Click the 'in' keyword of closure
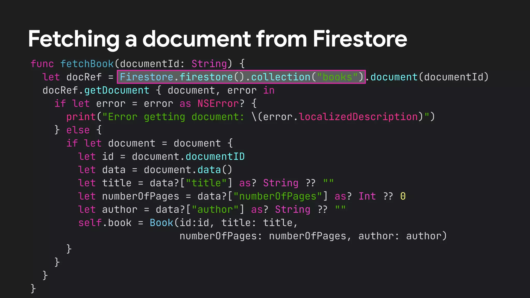The width and height of the screenshot is (530, 298). point(269,90)
